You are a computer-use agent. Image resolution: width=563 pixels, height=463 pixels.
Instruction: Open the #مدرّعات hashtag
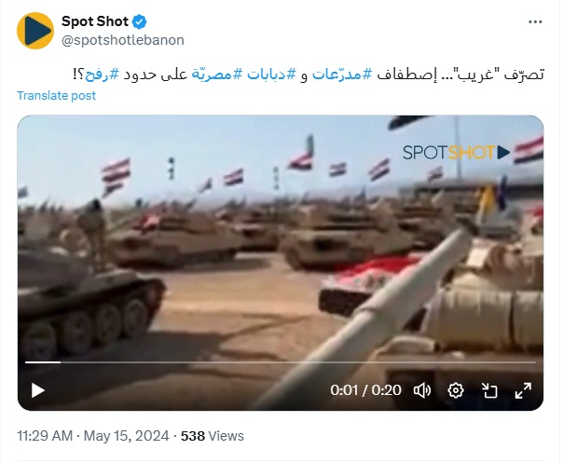pyautogui.click(x=342, y=75)
